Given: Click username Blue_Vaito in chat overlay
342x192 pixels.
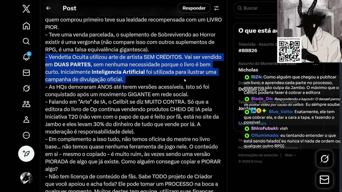Looking at the screenshot, I should [x=281, y=112].
